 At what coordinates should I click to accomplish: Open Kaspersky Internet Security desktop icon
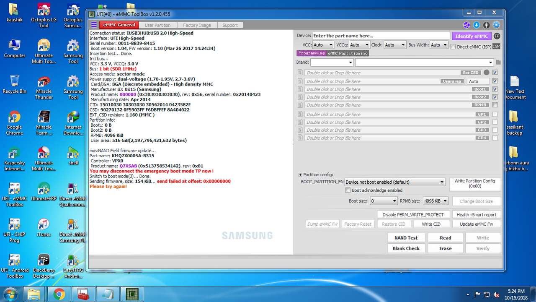pyautogui.click(x=14, y=159)
